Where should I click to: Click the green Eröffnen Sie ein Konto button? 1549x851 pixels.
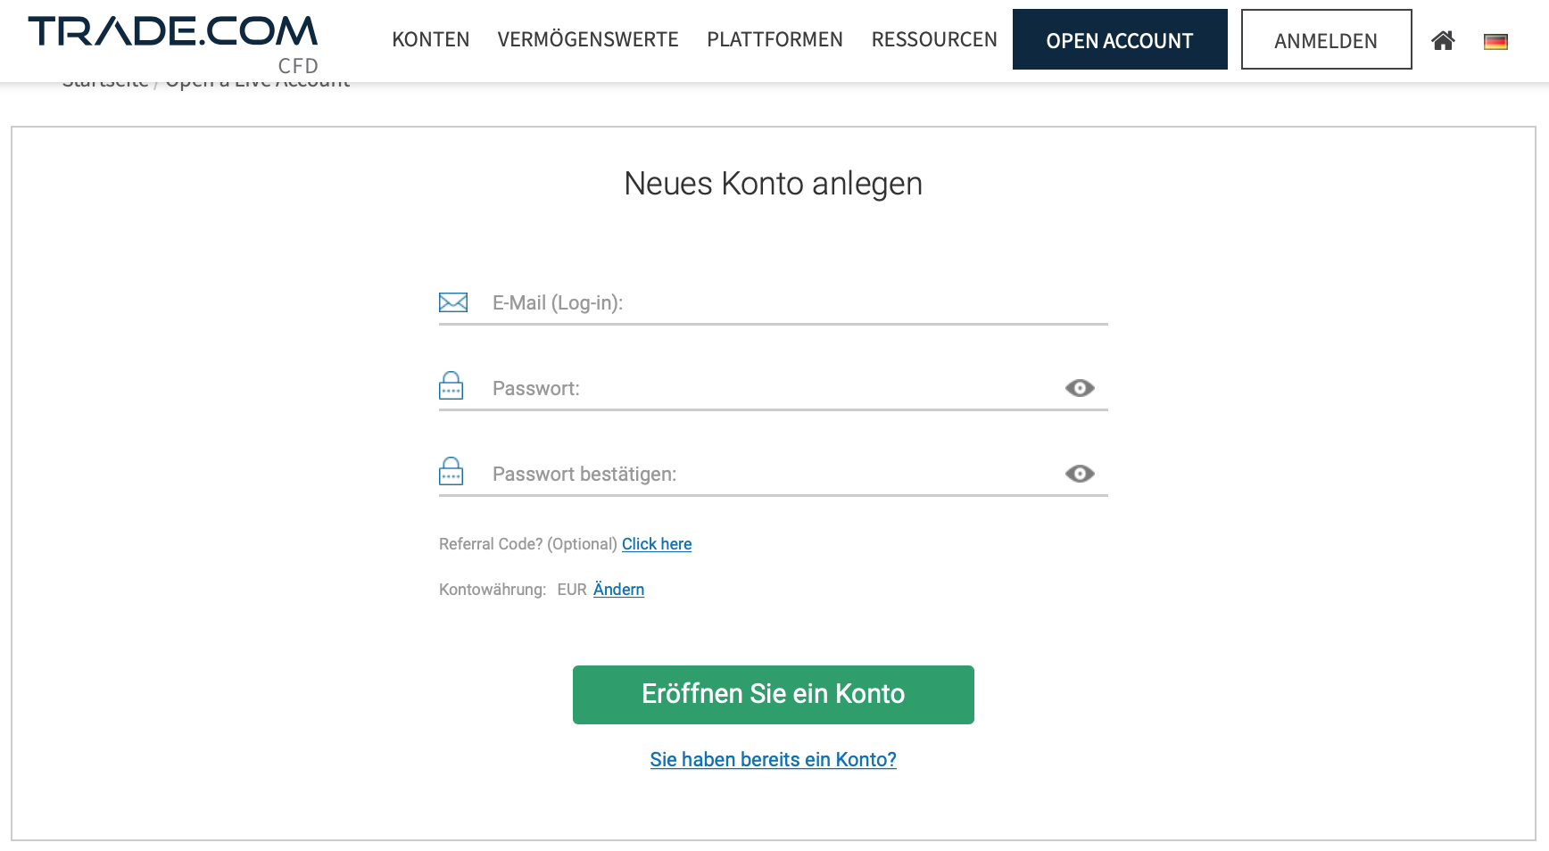click(774, 695)
